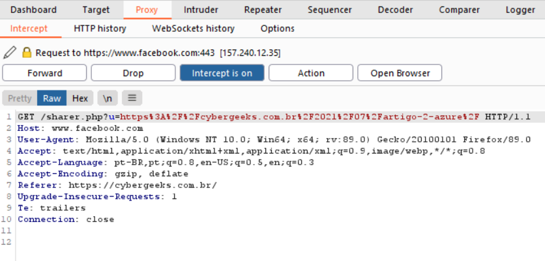The image size is (545, 261).
Task: Open the Logger tab
Action: click(x=520, y=10)
